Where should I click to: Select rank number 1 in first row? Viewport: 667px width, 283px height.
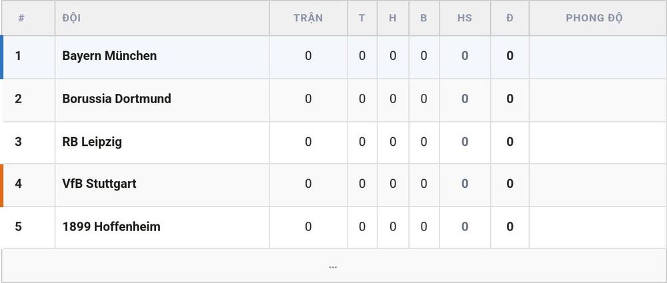tap(18, 56)
